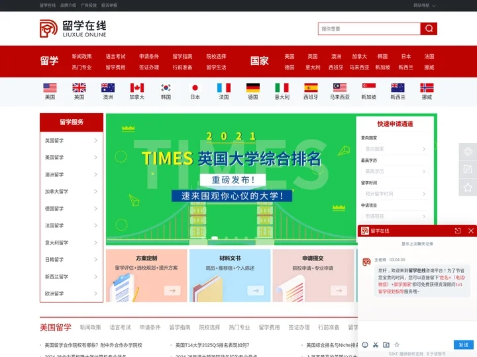
Task: Open 签证办理 in the red 留学 menu
Action: [149, 67]
